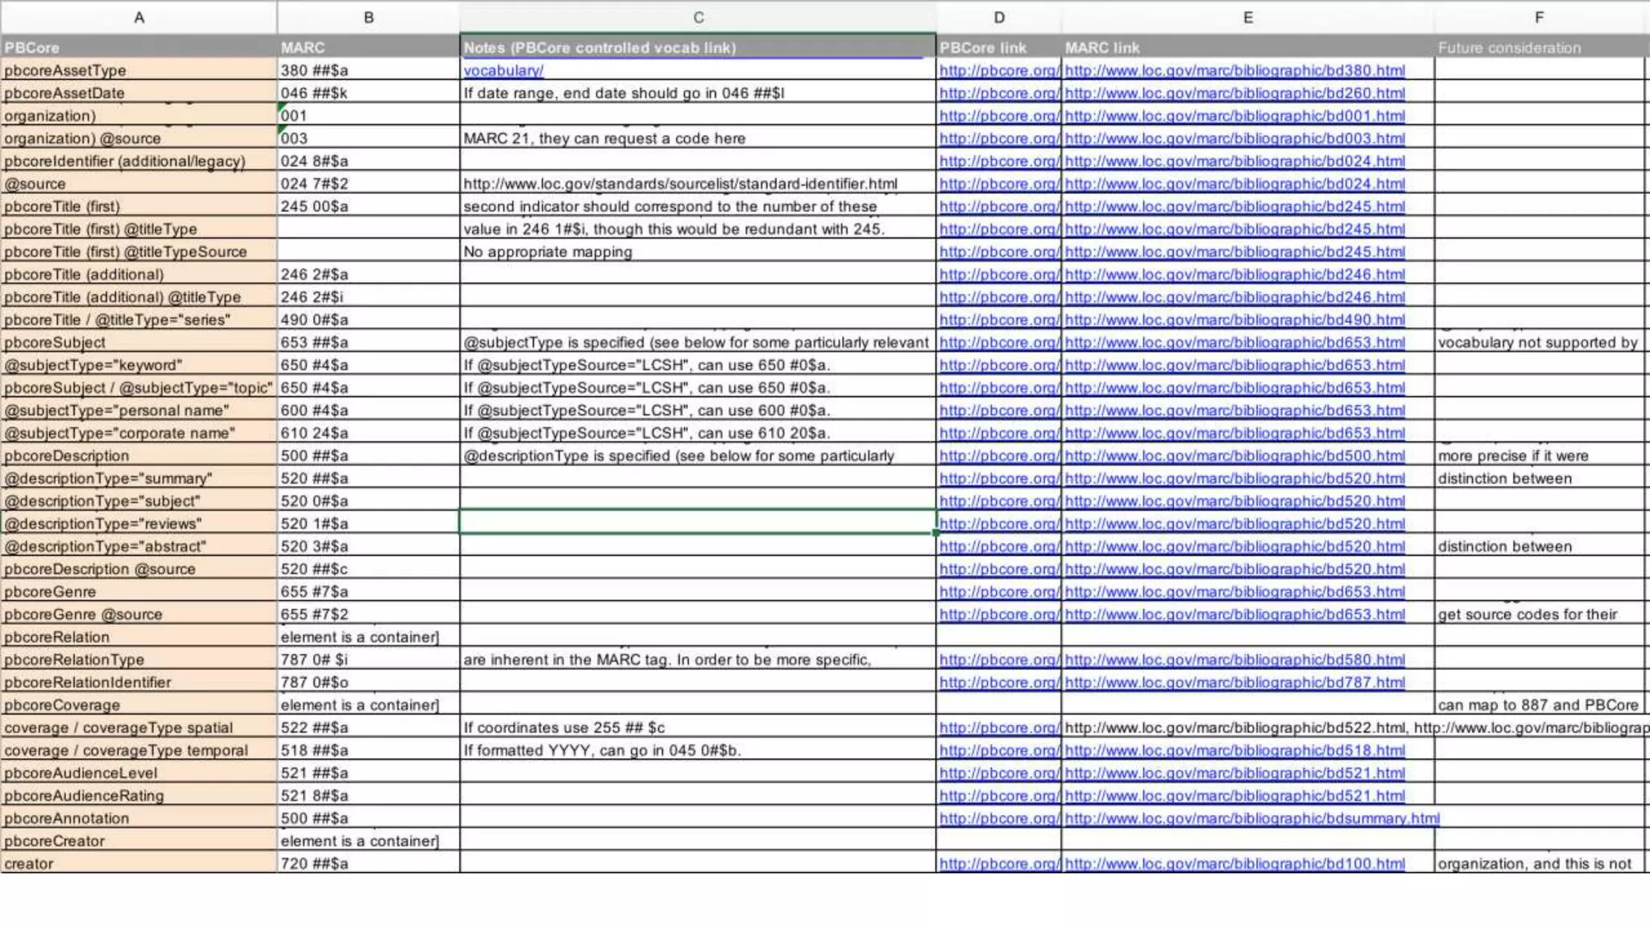Open the bd380.html MARC link
Viewport: 1650px width, 928px height.
coord(1234,70)
